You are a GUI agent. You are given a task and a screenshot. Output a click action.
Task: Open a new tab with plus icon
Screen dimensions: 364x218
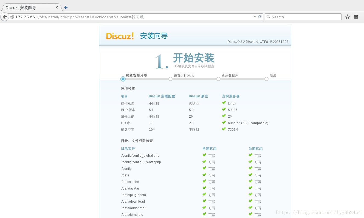[66, 7]
